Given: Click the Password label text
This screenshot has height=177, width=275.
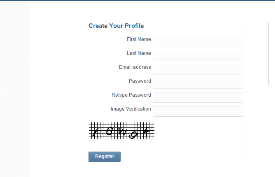Looking at the screenshot, I should pyautogui.click(x=140, y=81).
